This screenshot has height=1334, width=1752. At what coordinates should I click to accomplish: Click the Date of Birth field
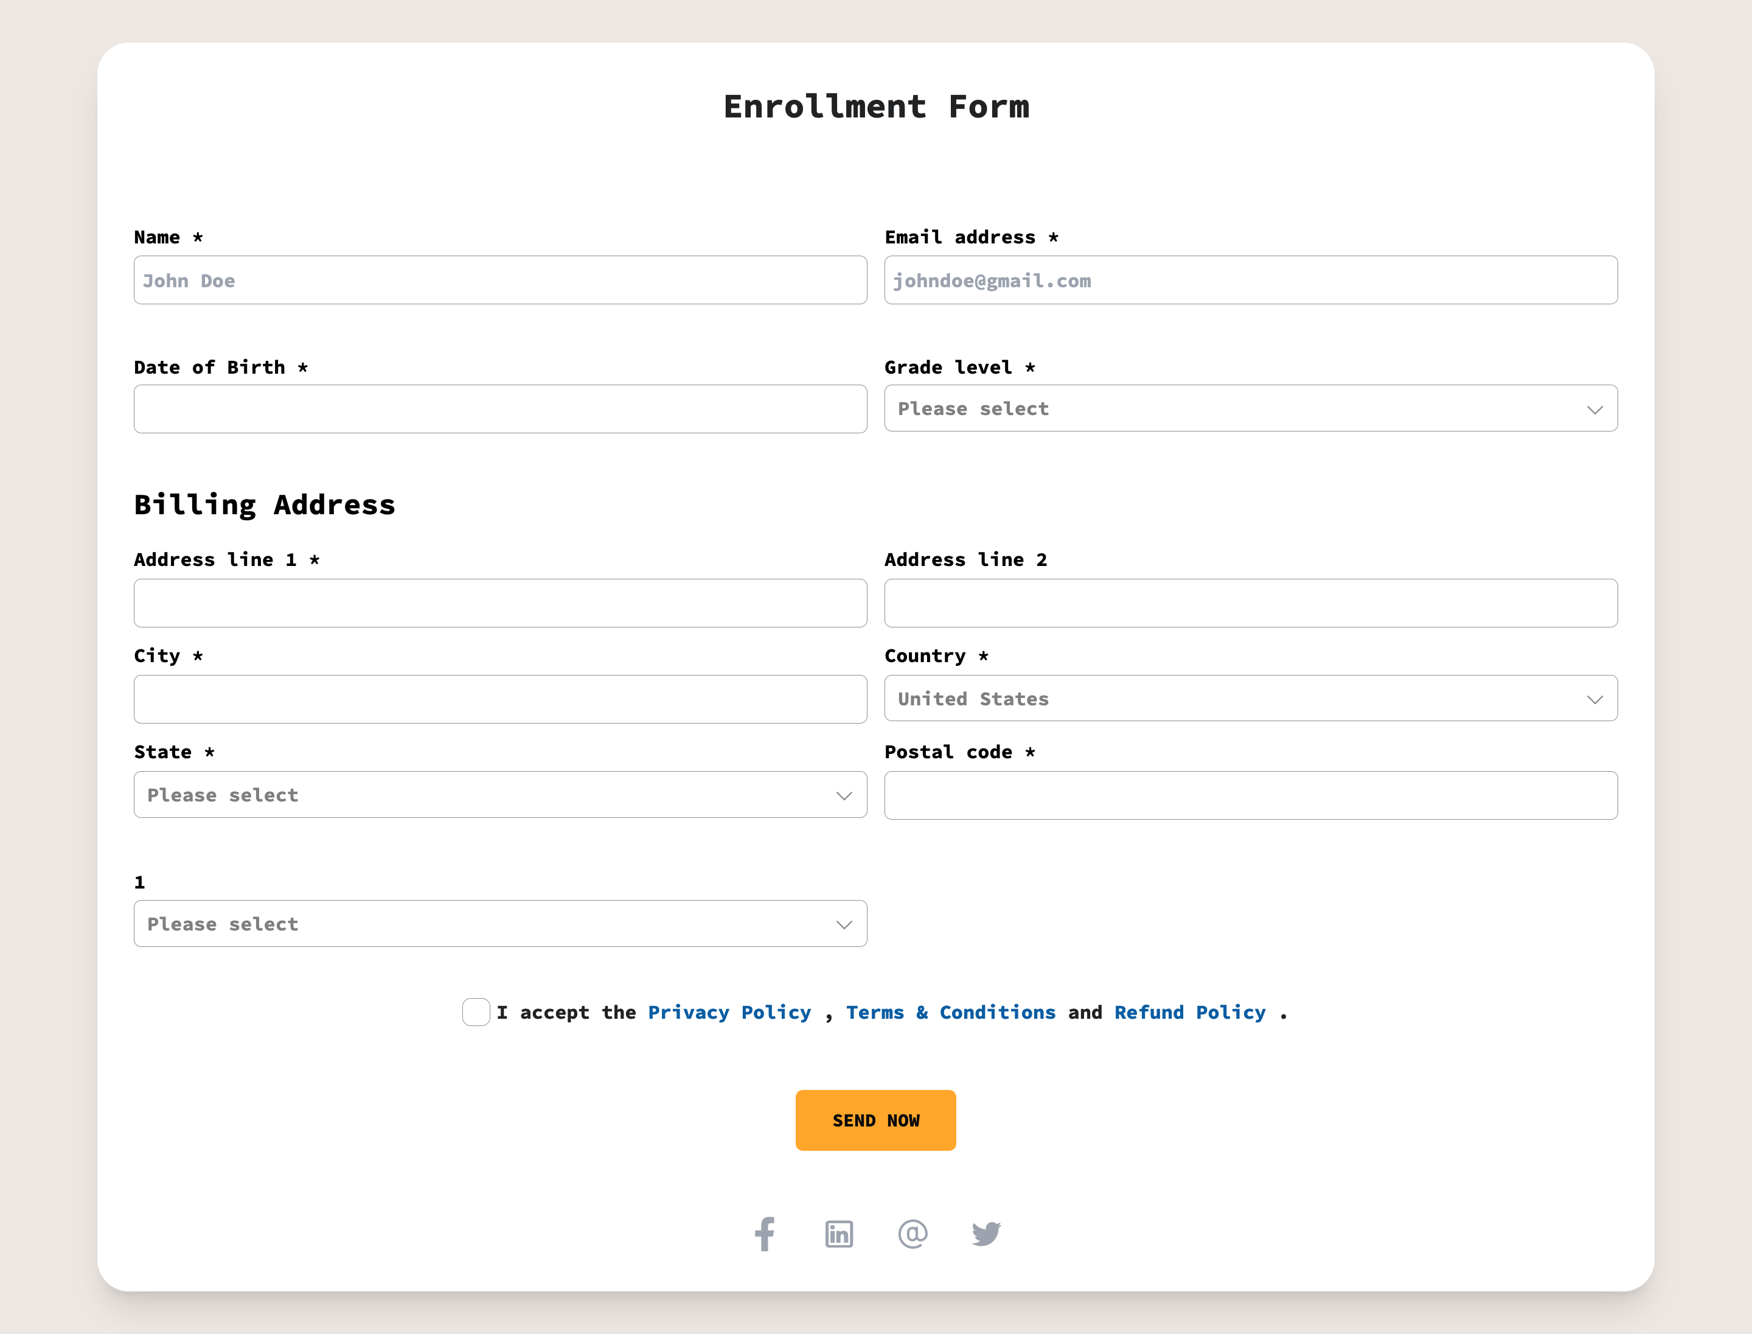500,408
